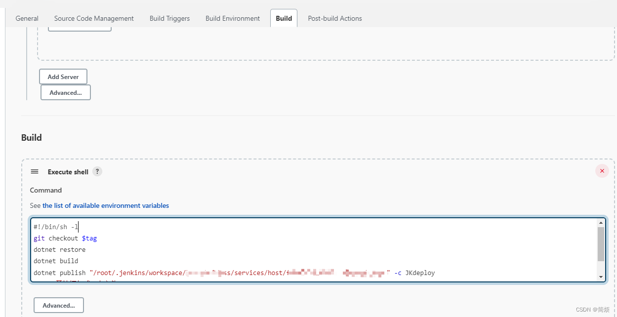This screenshot has height=317, width=617.
Task: Expand the Advanced options below Add Server
Action: tap(66, 93)
